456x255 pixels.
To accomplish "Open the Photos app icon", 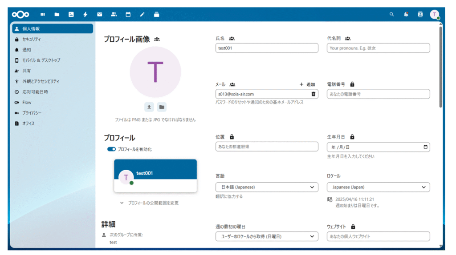I will pyautogui.click(x=71, y=14).
